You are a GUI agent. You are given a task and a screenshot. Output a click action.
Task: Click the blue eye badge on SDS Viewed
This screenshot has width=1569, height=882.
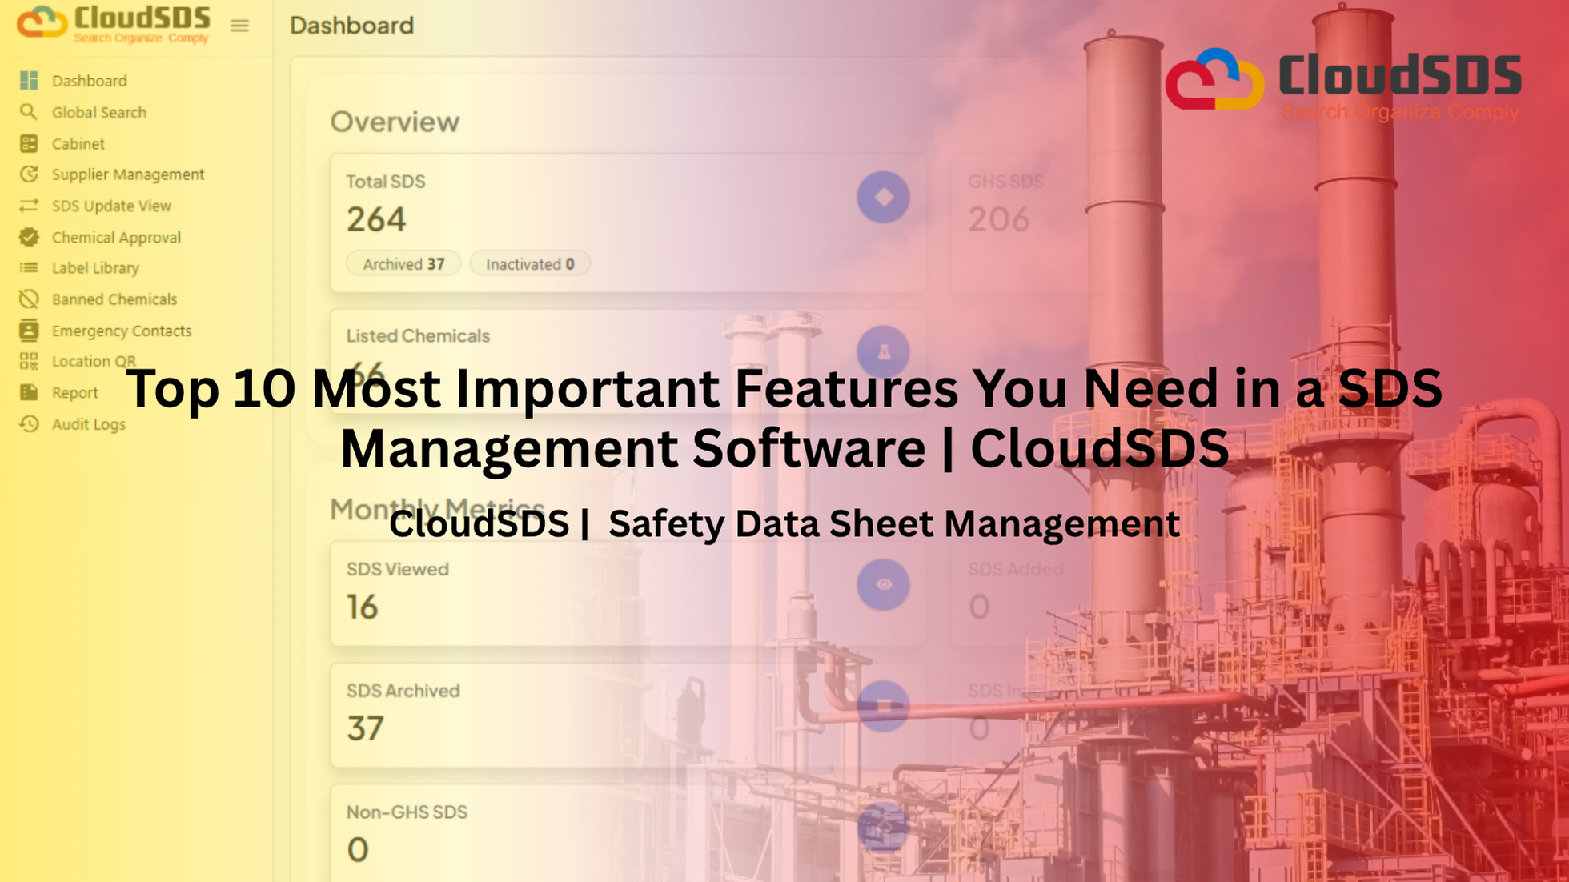pos(882,584)
